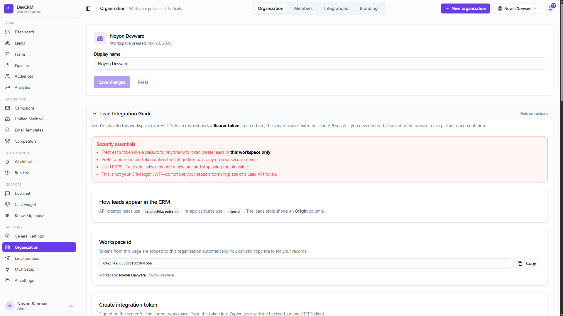This screenshot has width=563, height=316.
Task: Click Hide instructions link
Action: (x=534, y=114)
